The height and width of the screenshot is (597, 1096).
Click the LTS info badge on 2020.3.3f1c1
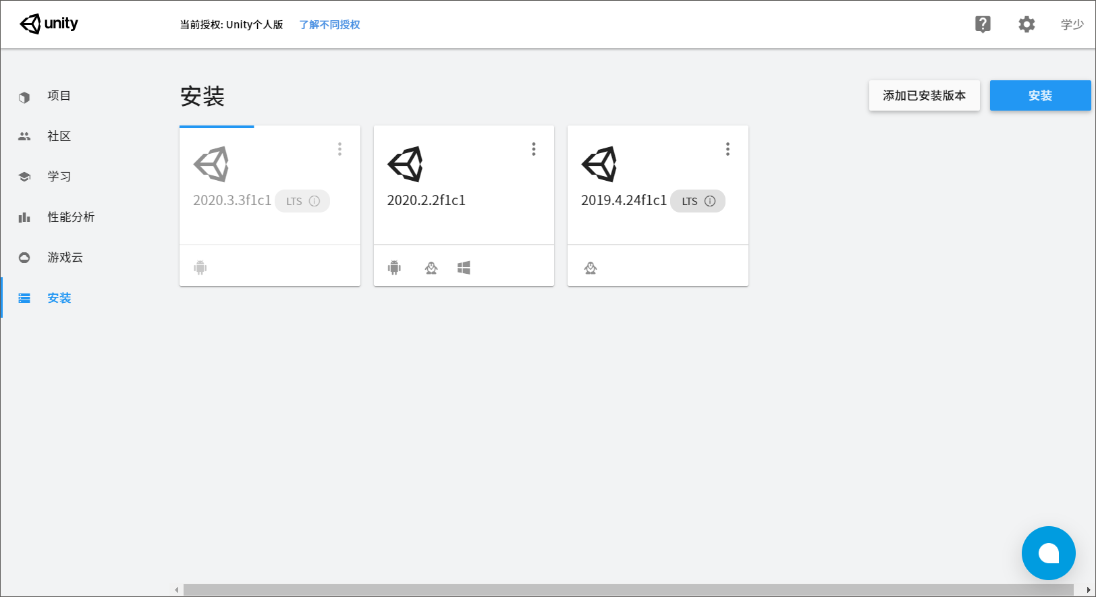pos(302,201)
